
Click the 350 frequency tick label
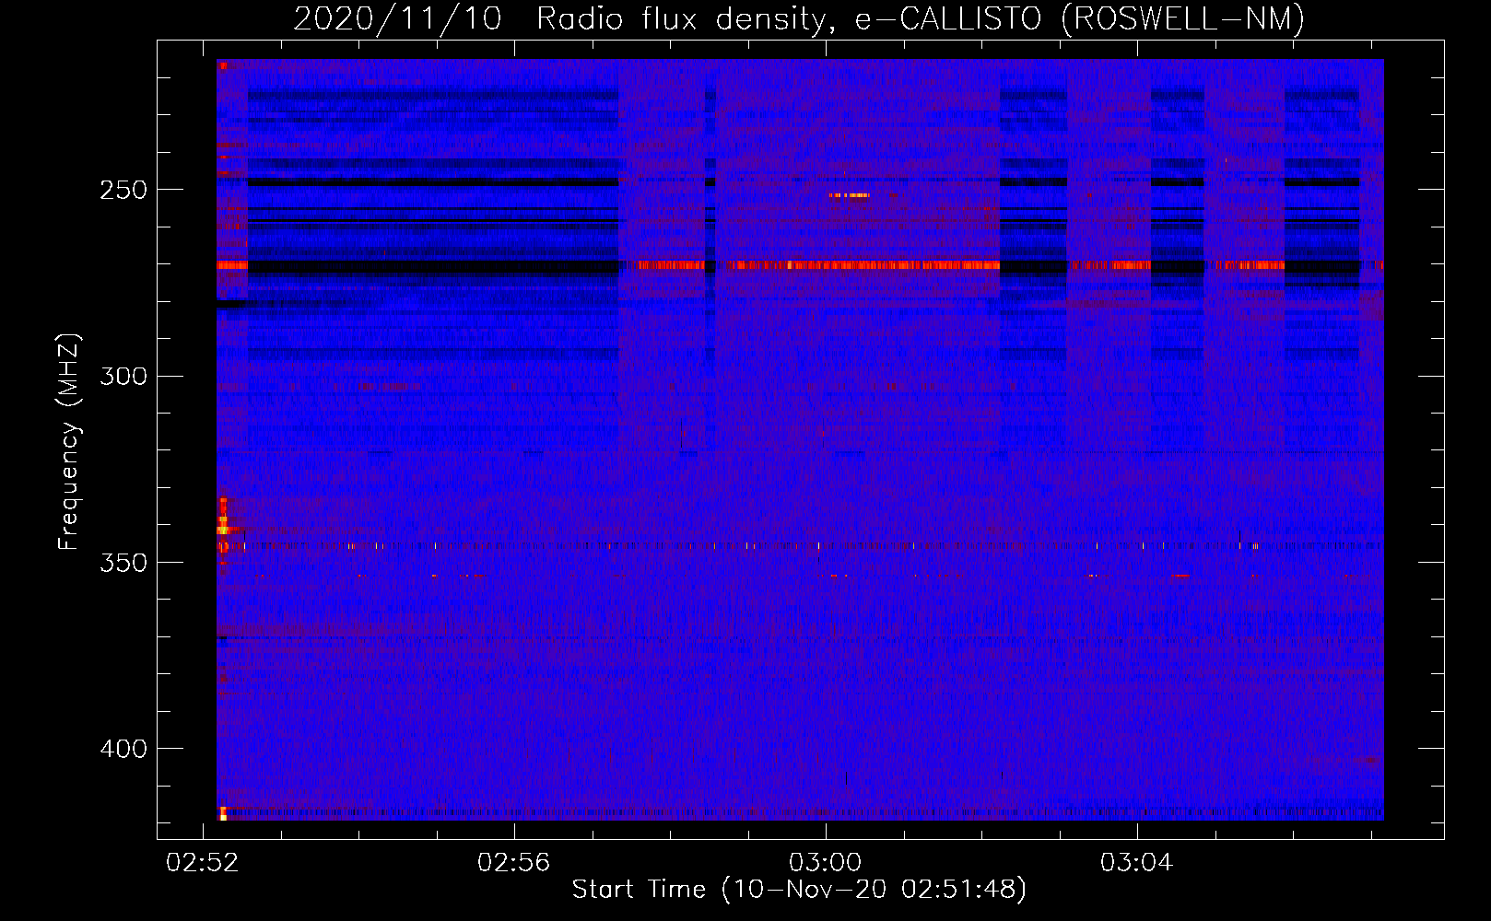tap(123, 563)
